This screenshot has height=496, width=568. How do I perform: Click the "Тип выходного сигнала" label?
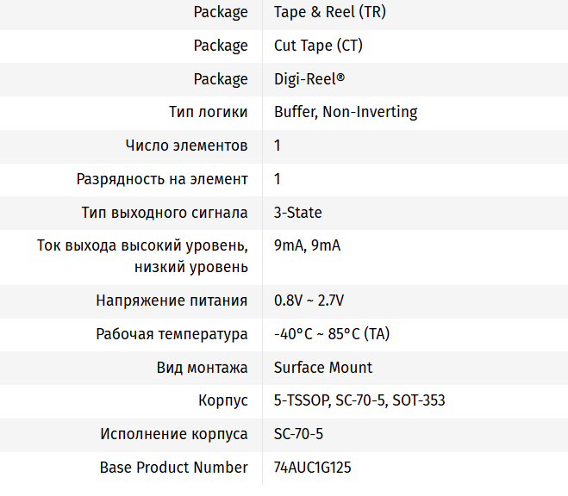point(165,213)
